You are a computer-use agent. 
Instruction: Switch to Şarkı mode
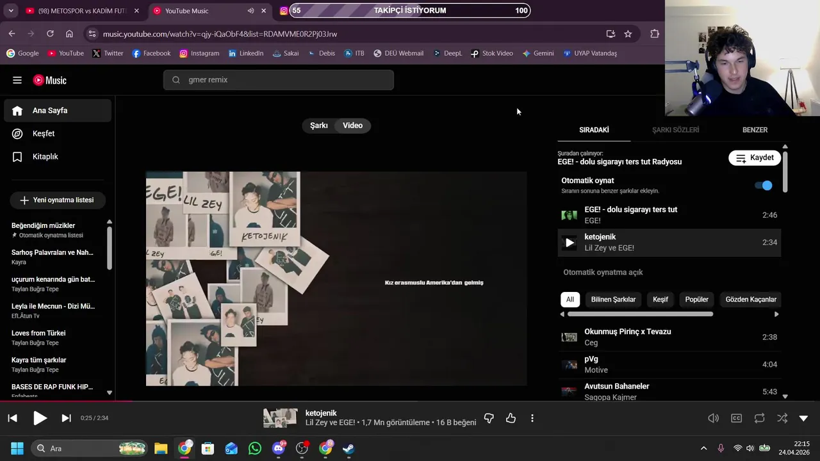319,125
